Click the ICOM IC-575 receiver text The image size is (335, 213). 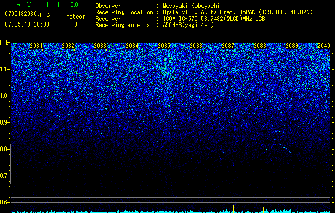[214, 19]
